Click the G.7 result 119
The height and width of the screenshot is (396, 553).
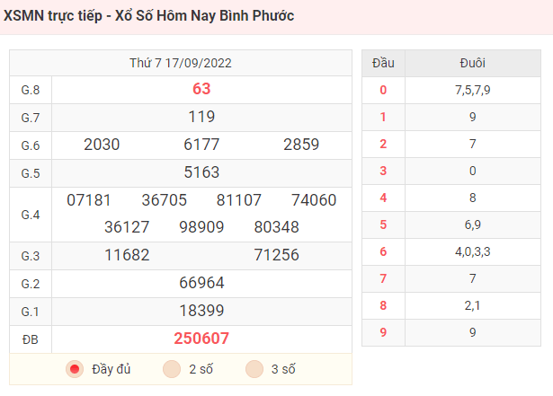[201, 117]
